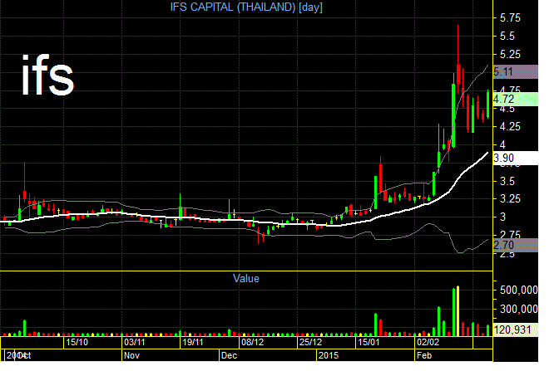Click the 15/01 date label
The width and height of the screenshot is (559, 371).
pos(369,342)
